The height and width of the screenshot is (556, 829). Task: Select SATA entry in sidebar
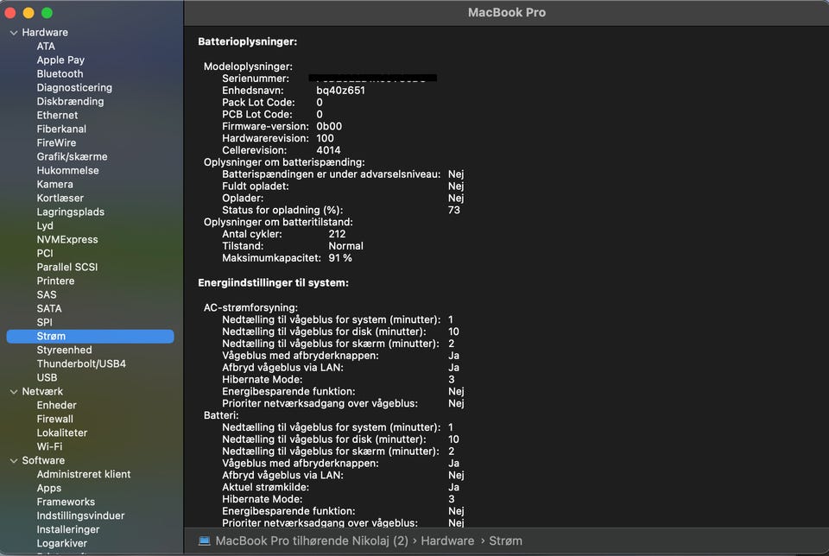pos(49,308)
